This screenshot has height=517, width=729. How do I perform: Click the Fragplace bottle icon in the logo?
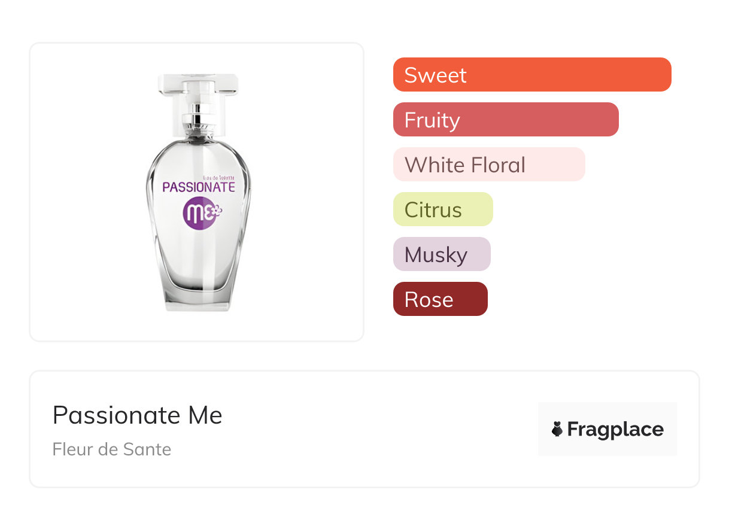(x=557, y=429)
